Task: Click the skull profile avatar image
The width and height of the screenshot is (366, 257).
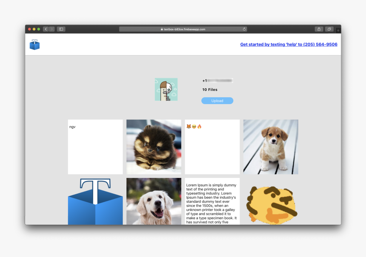Action: (166, 90)
